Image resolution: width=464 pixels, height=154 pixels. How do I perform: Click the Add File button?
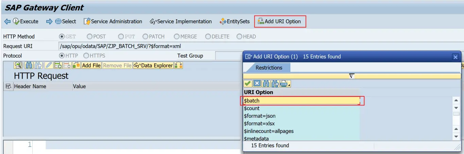[91, 65]
